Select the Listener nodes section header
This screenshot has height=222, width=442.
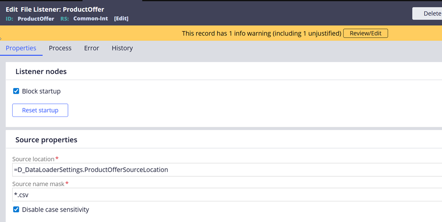[41, 72]
